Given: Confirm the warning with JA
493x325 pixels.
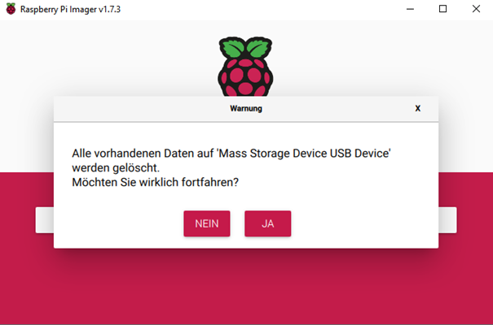Looking at the screenshot, I should tap(267, 223).
